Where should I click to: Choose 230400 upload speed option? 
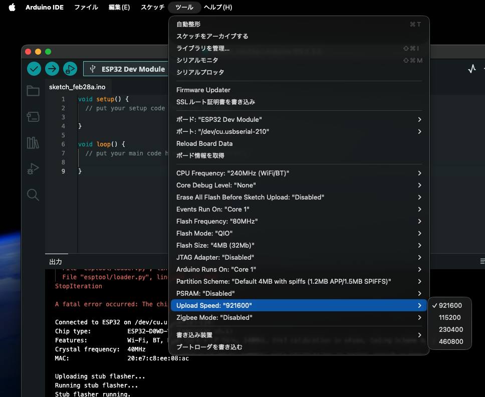tap(450, 329)
